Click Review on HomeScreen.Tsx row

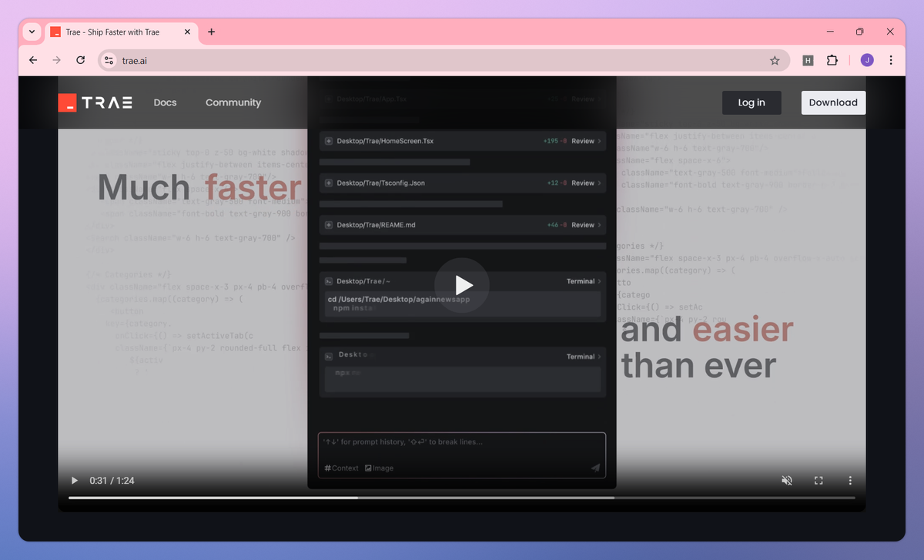[x=586, y=141]
